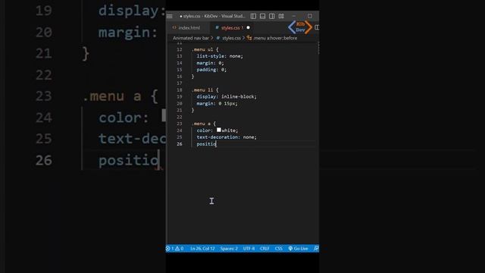The height and width of the screenshot is (273, 485).
Task: Toggle bottom panel layout icon
Action: [262, 16]
